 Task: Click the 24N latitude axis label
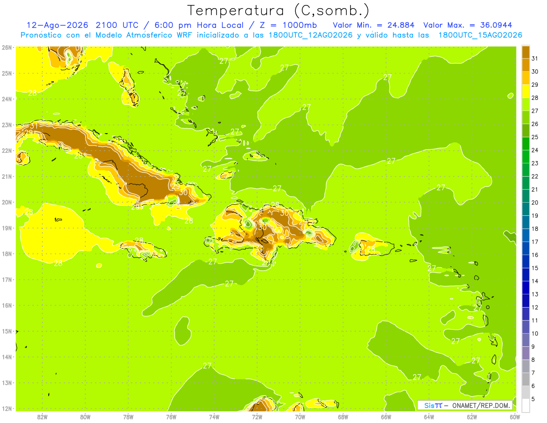[x=7, y=99]
